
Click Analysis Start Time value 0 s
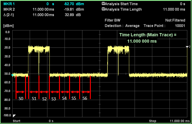coord(183,4)
